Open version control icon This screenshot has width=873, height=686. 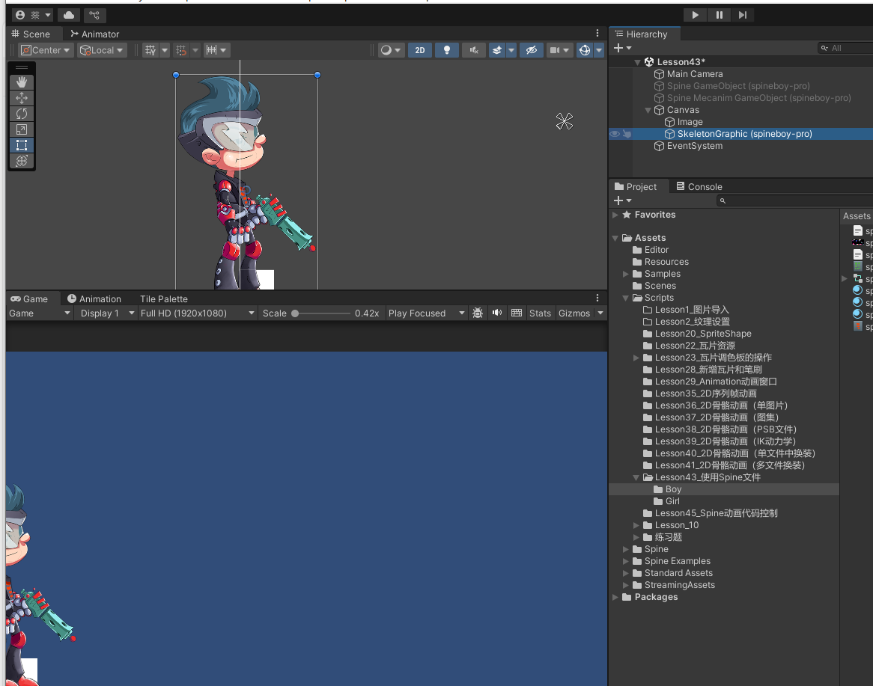point(94,15)
